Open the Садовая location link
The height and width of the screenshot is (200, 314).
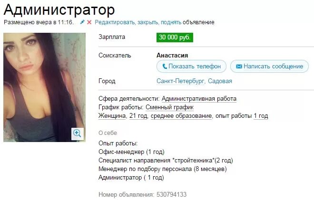220,81
